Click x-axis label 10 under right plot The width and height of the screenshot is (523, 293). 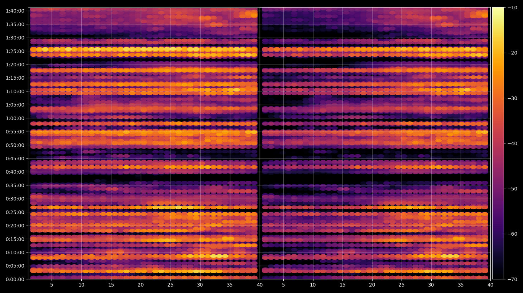point(313,285)
